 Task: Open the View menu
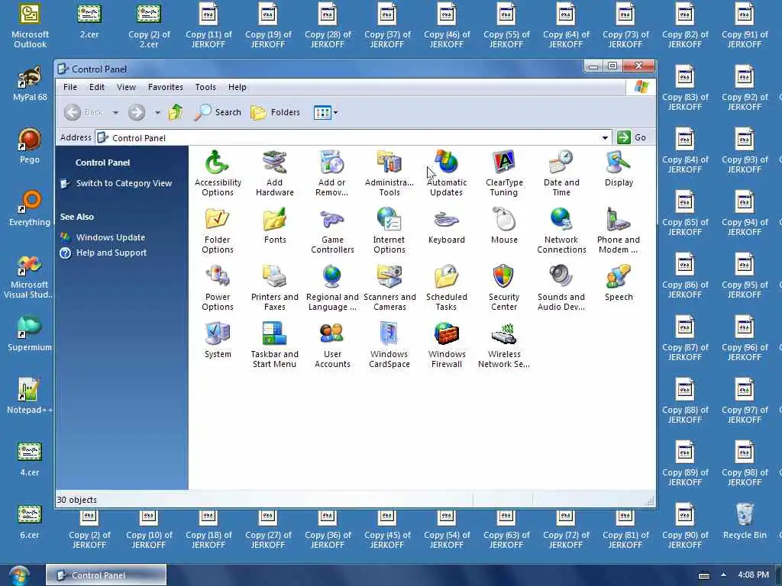(126, 87)
